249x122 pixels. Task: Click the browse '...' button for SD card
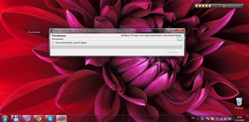click(x=179, y=39)
